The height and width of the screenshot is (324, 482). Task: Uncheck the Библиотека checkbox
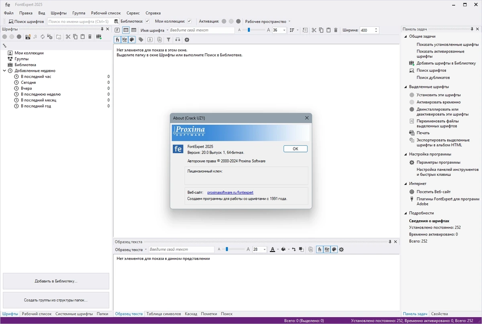pyautogui.click(x=147, y=21)
